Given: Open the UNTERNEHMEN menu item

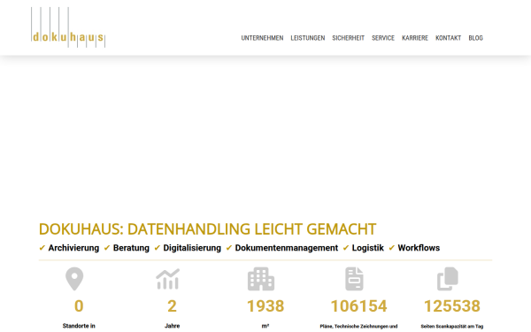Looking at the screenshot, I should (x=262, y=38).
